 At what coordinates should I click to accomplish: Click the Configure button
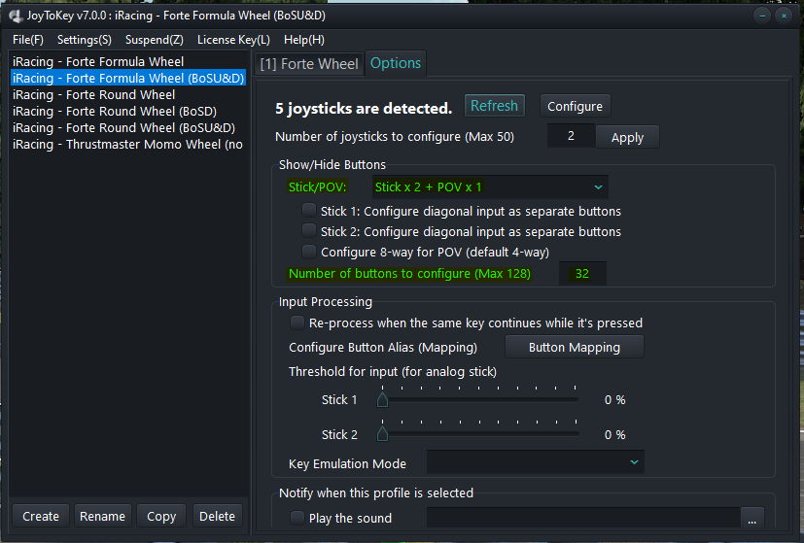coord(575,106)
